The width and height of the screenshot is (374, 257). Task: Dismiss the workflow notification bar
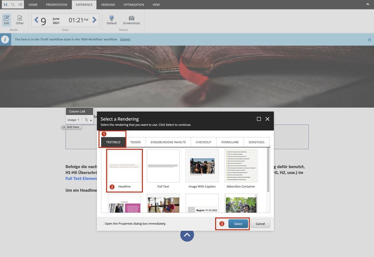click(x=369, y=40)
